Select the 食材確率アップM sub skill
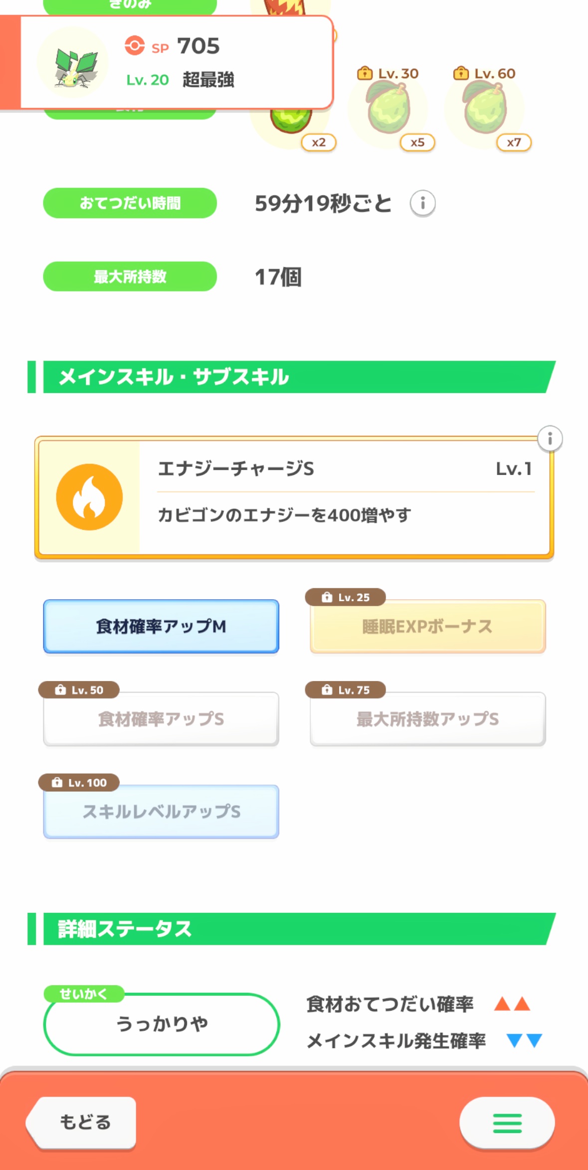Screen dimensions: 588x1170 (x=161, y=626)
